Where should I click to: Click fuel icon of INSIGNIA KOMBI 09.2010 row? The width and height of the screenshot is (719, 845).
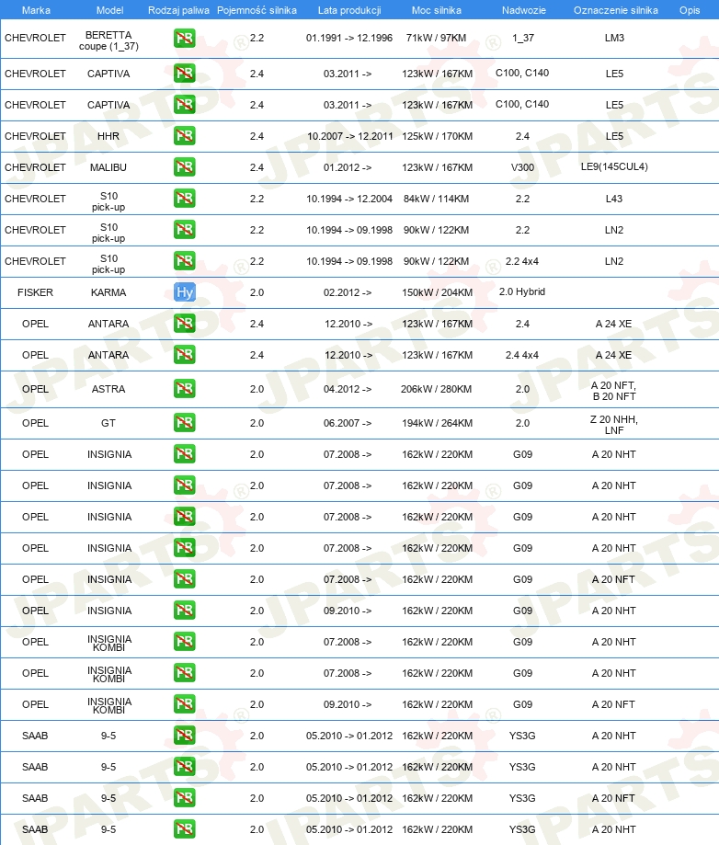tap(184, 703)
